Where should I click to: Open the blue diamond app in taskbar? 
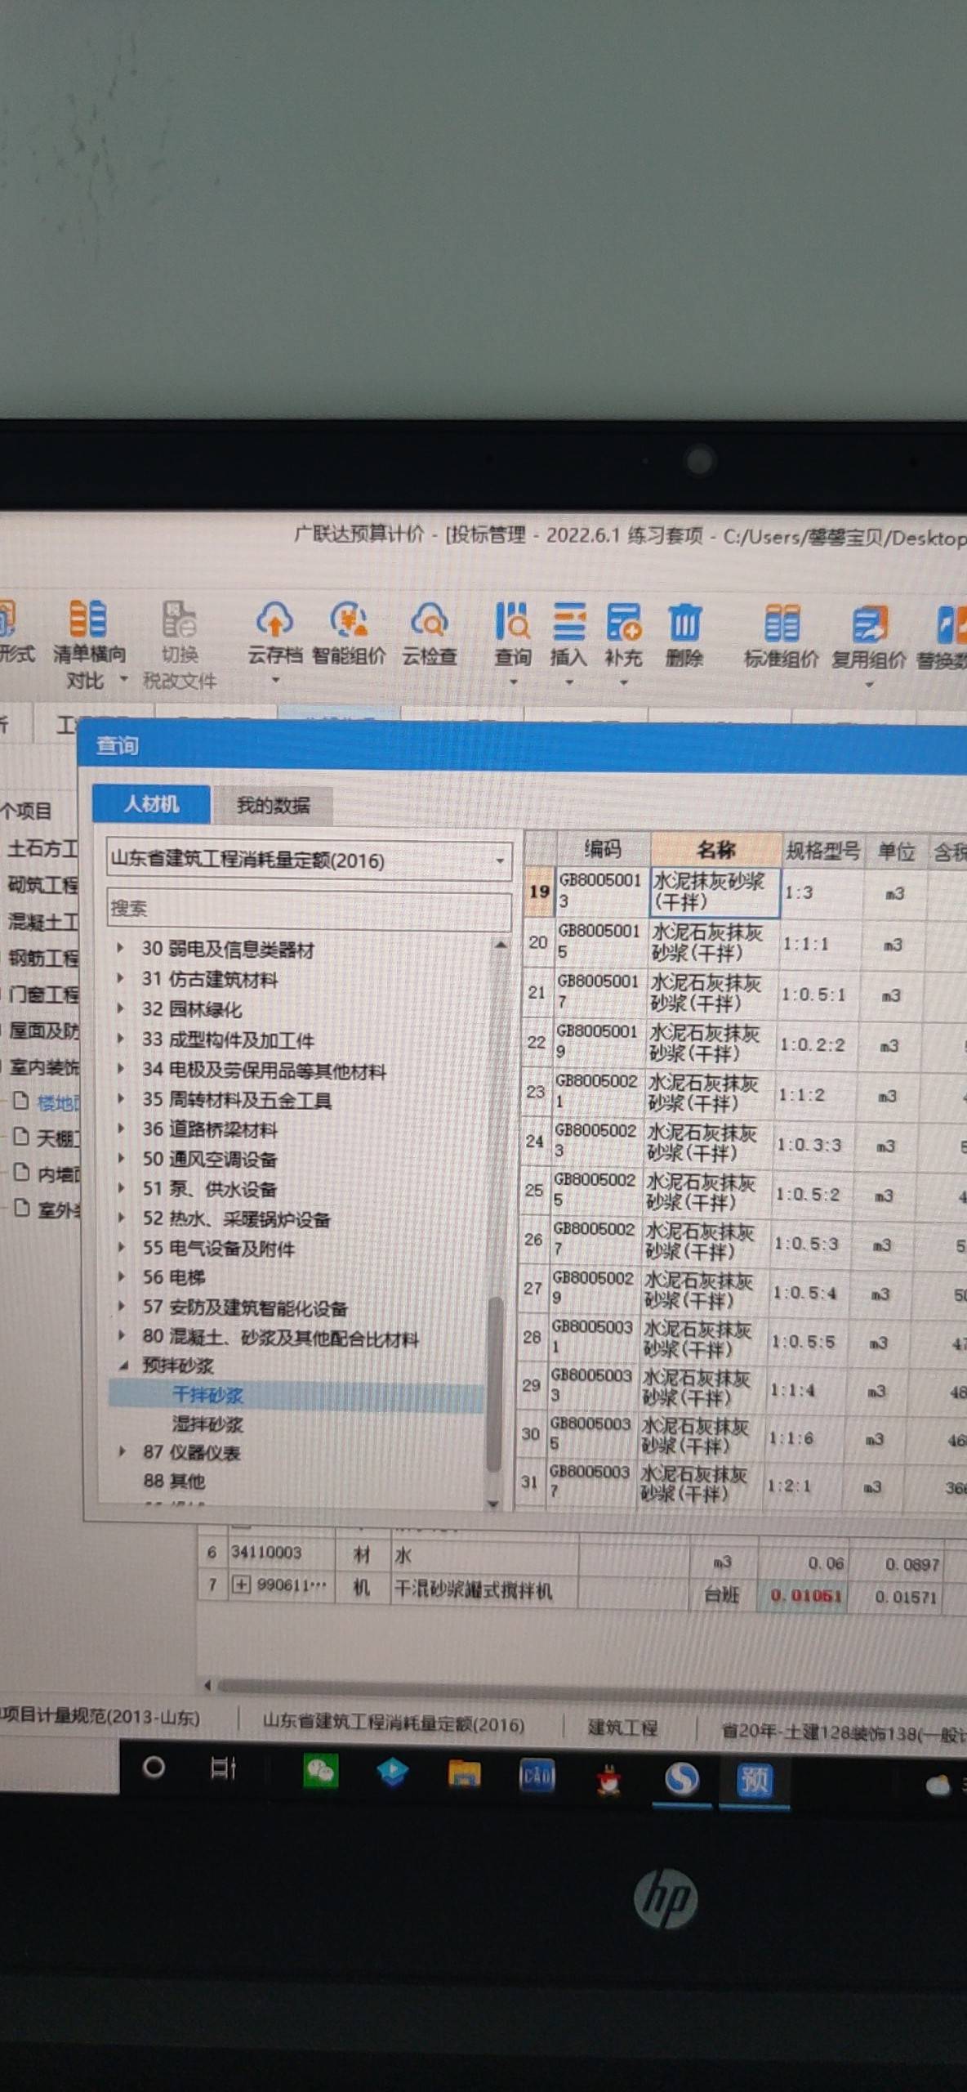point(392,1772)
